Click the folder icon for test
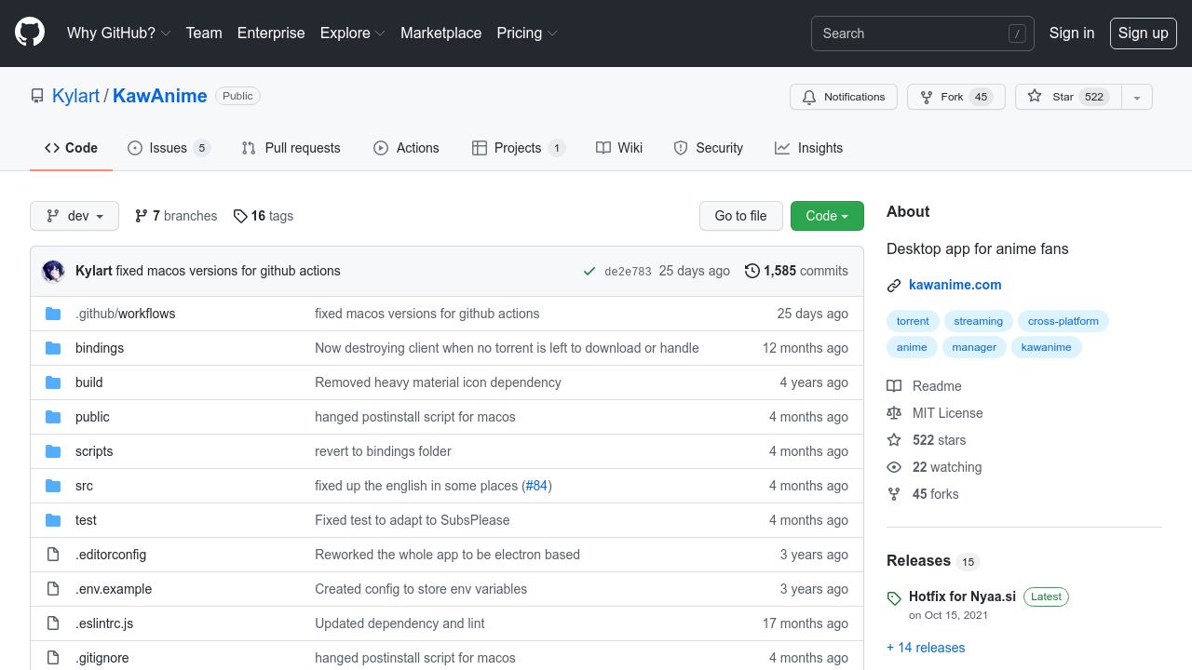The height and width of the screenshot is (670, 1192). [53, 520]
